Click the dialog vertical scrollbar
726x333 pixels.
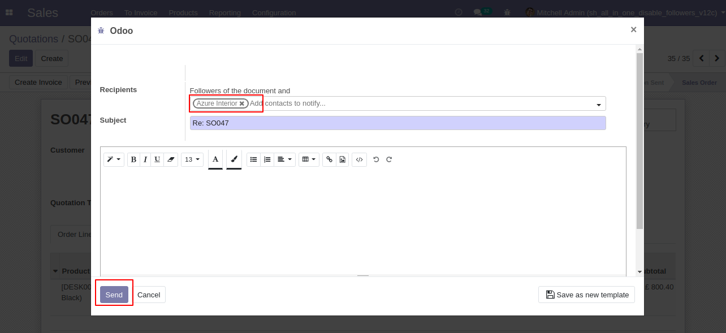[x=639, y=141]
